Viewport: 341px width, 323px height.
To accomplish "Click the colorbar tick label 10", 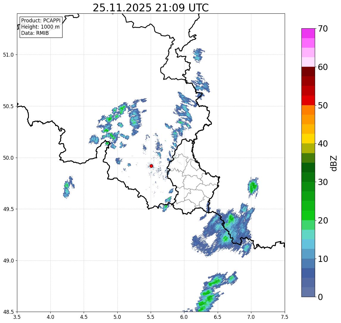I will point(323,259).
